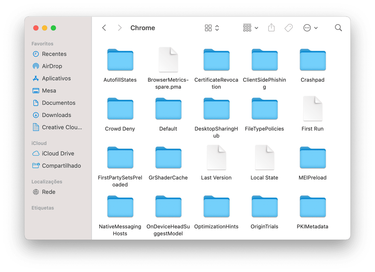Select the AutofillStates folder icon
This screenshot has height=272, width=375.
[120, 59]
